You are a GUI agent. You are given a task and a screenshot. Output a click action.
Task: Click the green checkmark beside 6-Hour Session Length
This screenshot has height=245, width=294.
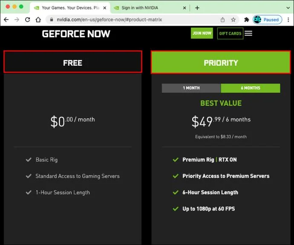(x=176, y=192)
